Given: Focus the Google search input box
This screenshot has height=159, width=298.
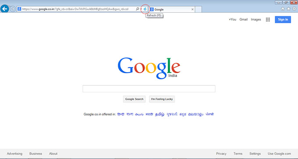Looking at the screenshot, I should (149, 89).
